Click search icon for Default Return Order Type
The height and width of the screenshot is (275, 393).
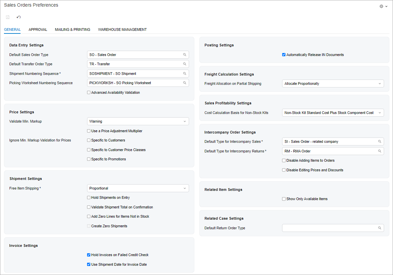(380, 228)
